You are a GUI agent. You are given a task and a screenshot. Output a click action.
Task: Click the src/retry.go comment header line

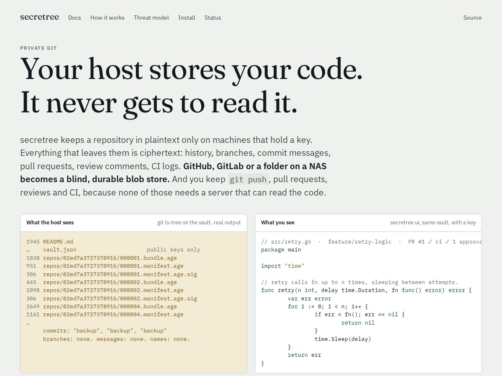(371, 241)
